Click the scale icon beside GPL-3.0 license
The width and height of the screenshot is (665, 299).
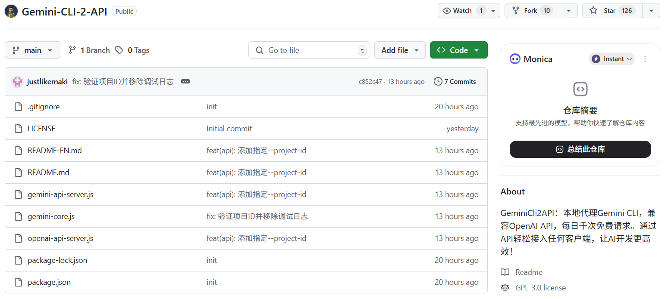(505, 288)
